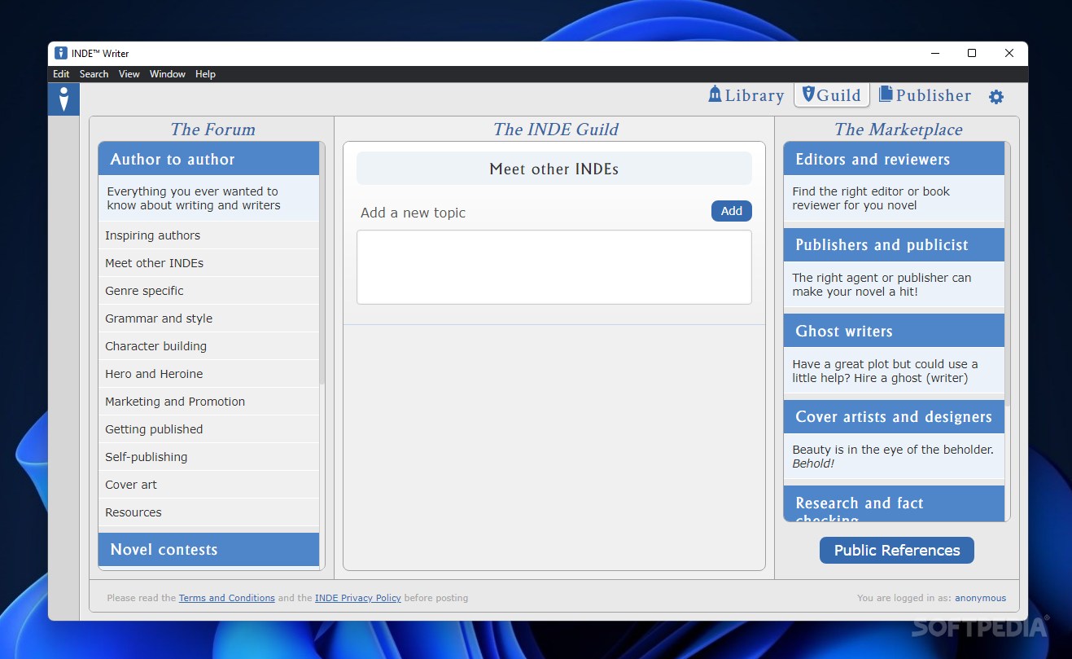Open the Terms and Conditions link
Image resolution: width=1072 pixels, height=659 pixels.
(x=227, y=598)
